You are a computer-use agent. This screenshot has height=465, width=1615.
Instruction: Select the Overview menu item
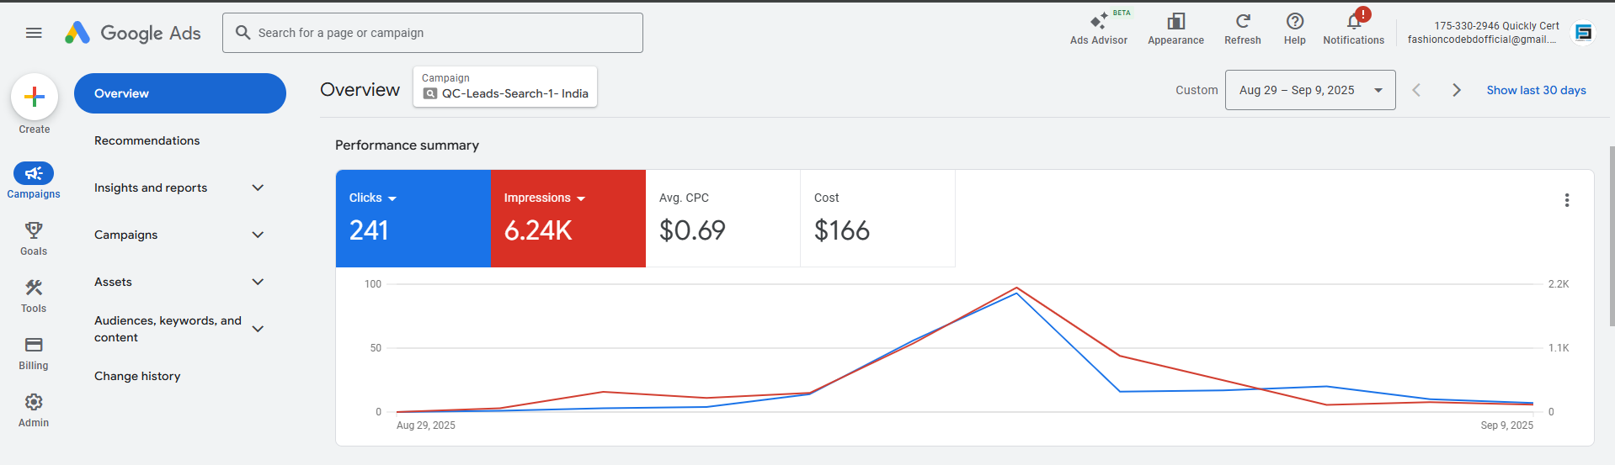tap(180, 93)
